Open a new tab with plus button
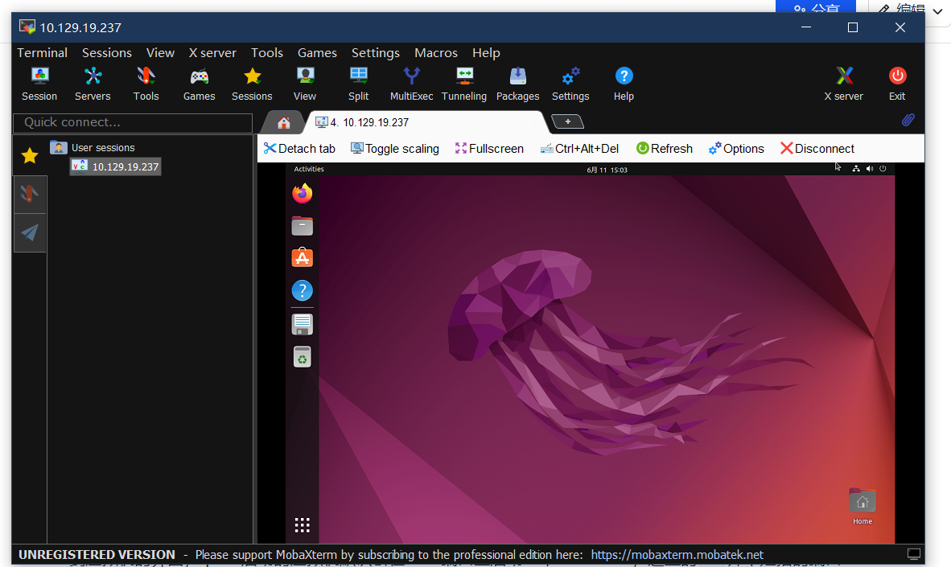 pos(568,122)
